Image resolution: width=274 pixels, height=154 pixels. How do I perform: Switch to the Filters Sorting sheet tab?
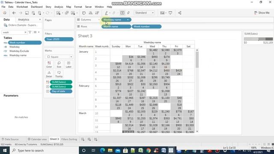click(x=69, y=139)
